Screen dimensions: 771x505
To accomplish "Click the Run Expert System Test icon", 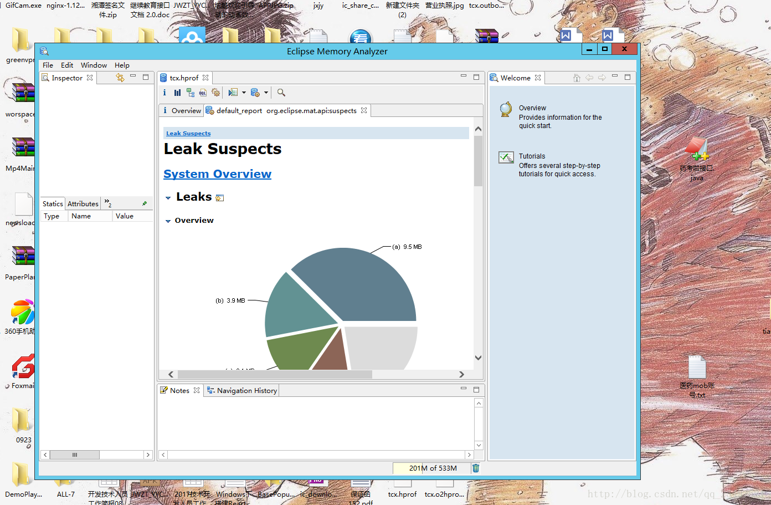I will [x=233, y=93].
